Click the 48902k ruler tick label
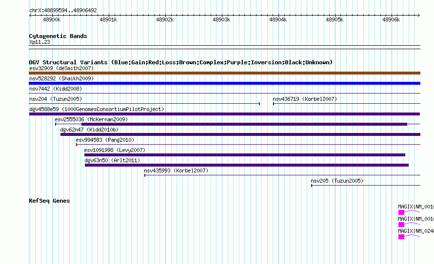The height and width of the screenshot is (264, 434). (165, 19)
